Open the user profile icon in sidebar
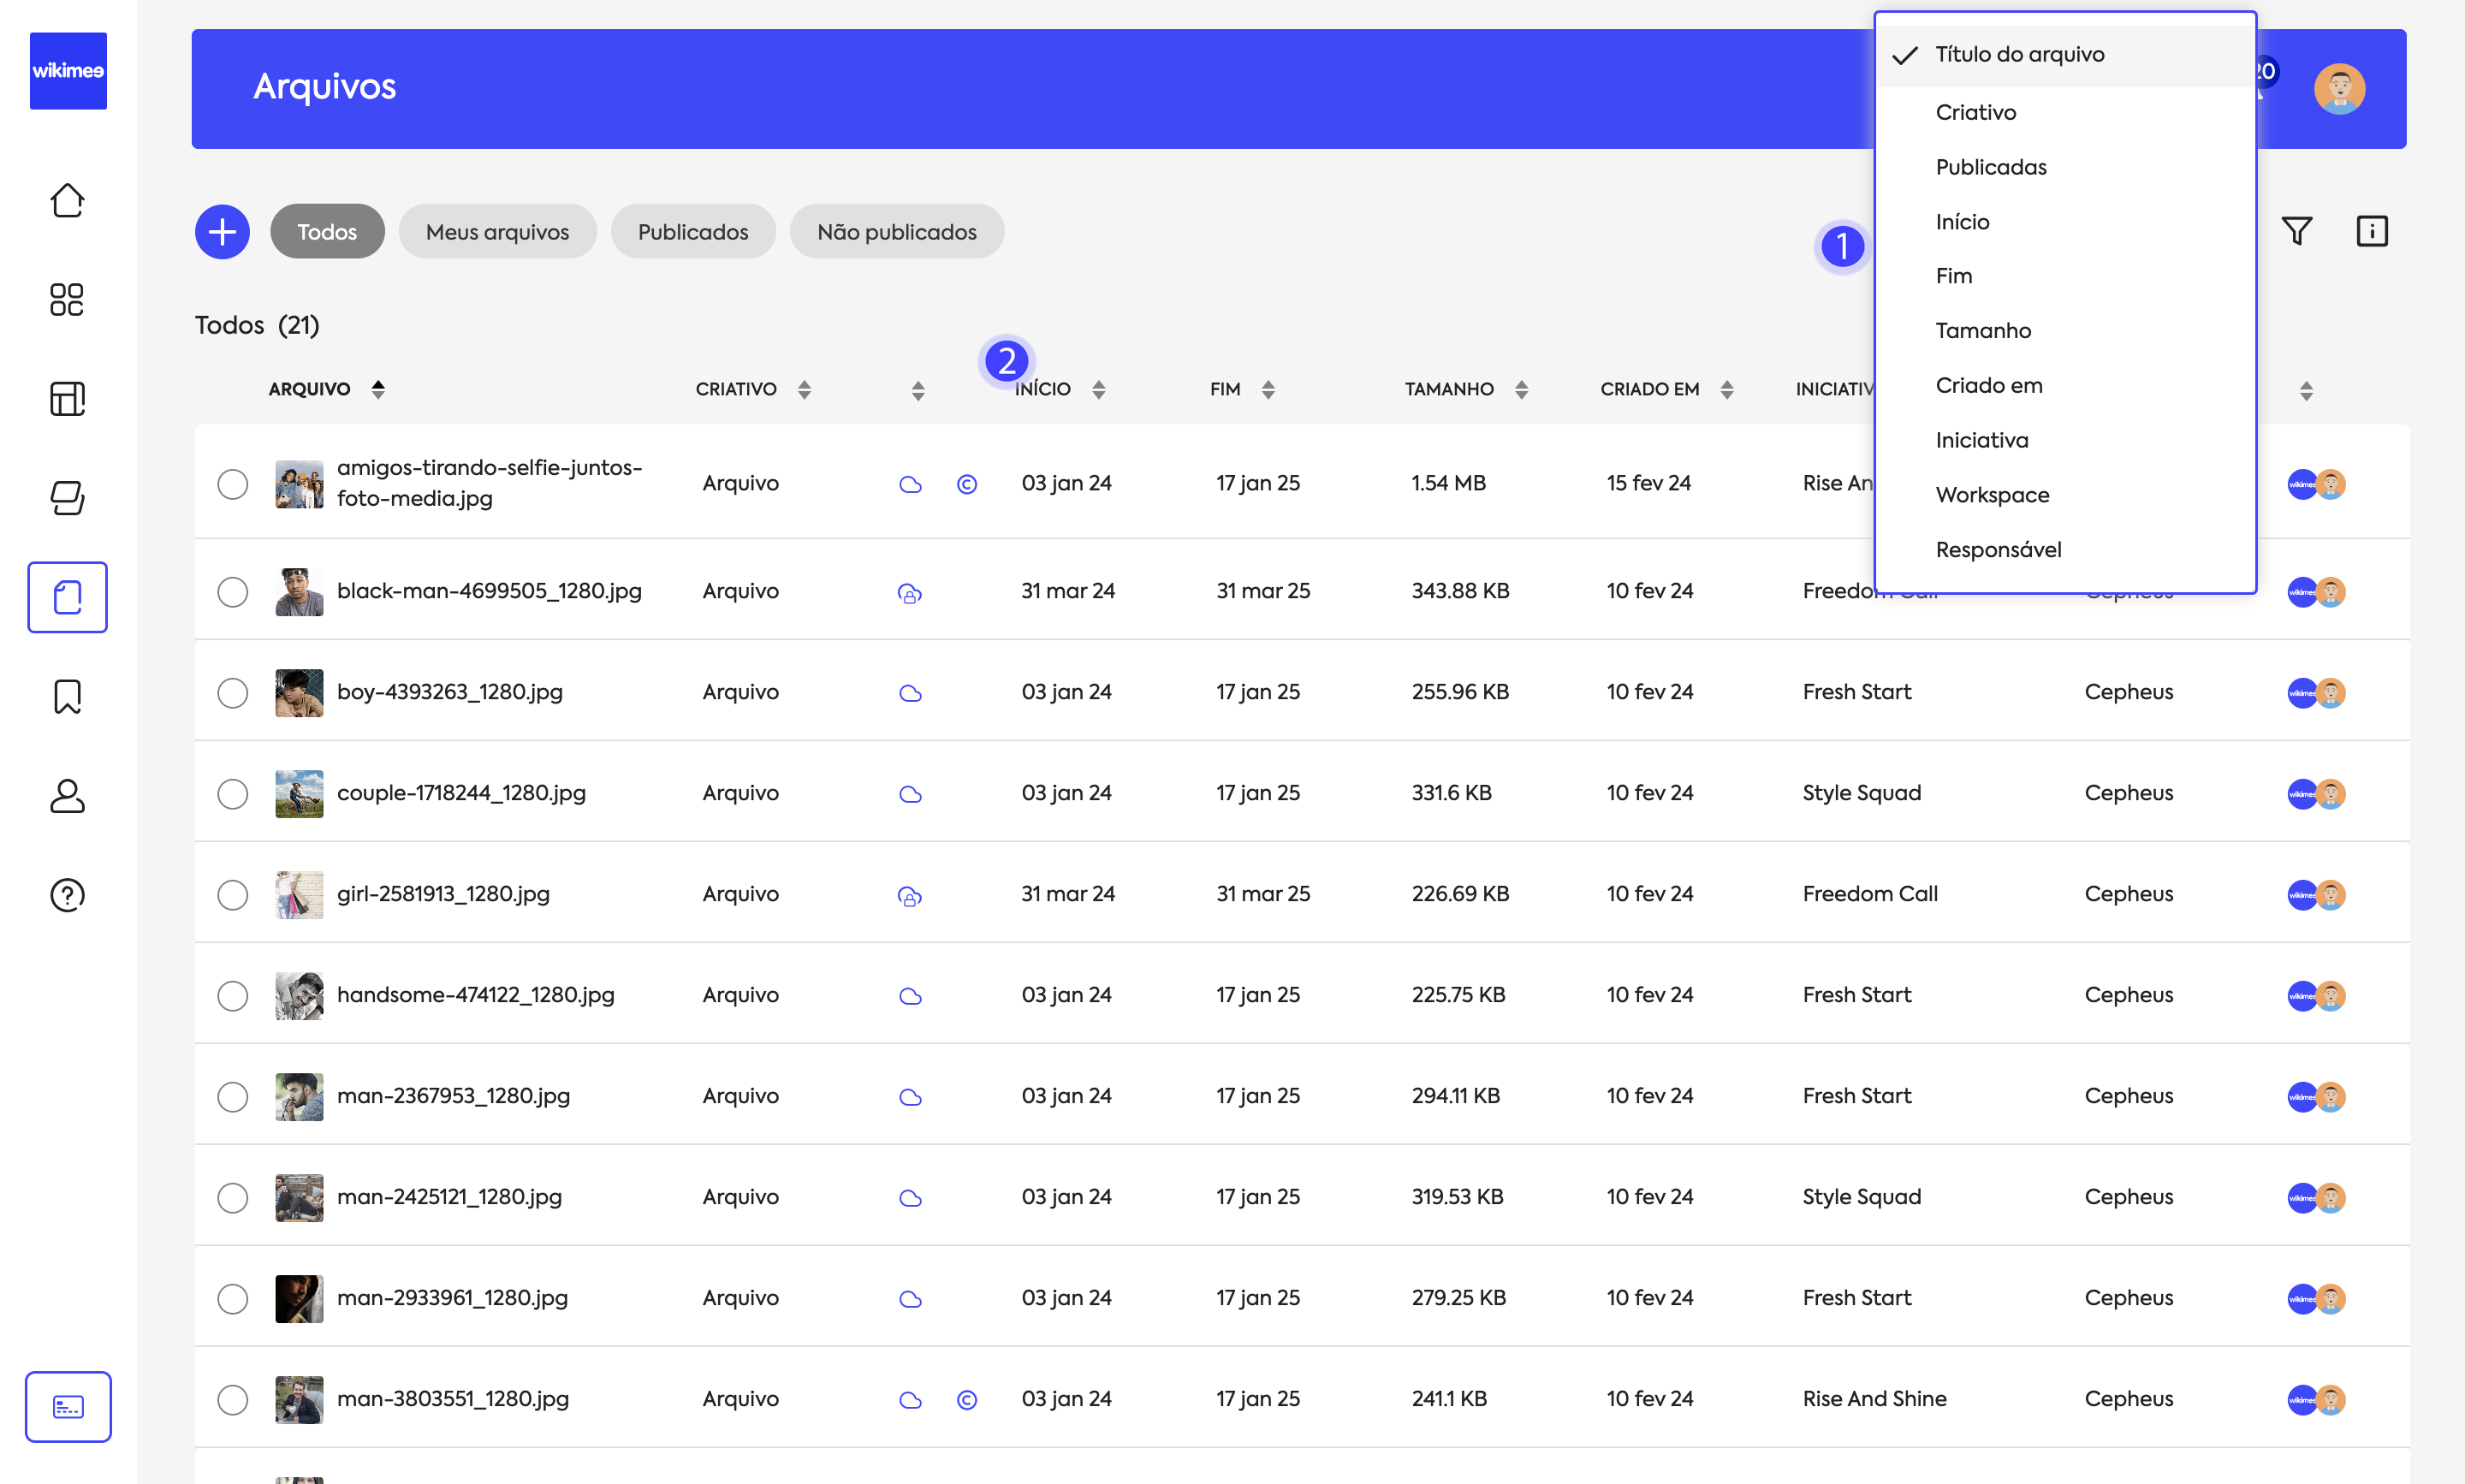This screenshot has width=2465, height=1484. tap(67, 796)
